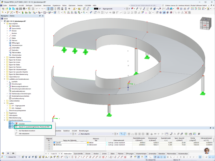This screenshot has width=215, height=161.
Task: Expand the Materialien tree node
Action: (x=7, y=26)
